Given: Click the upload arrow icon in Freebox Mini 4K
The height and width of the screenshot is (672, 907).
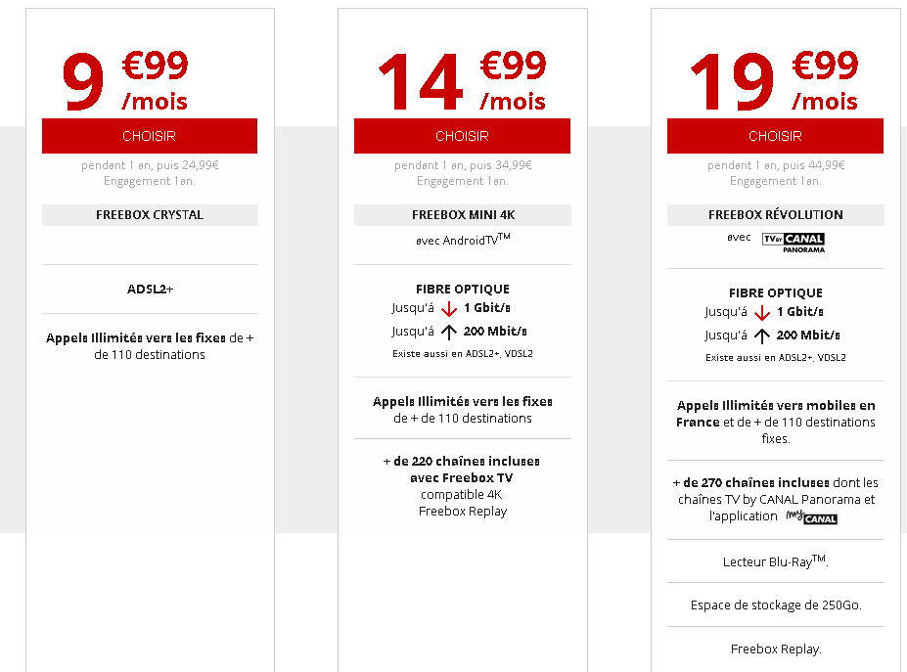Looking at the screenshot, I should [450, 332].
